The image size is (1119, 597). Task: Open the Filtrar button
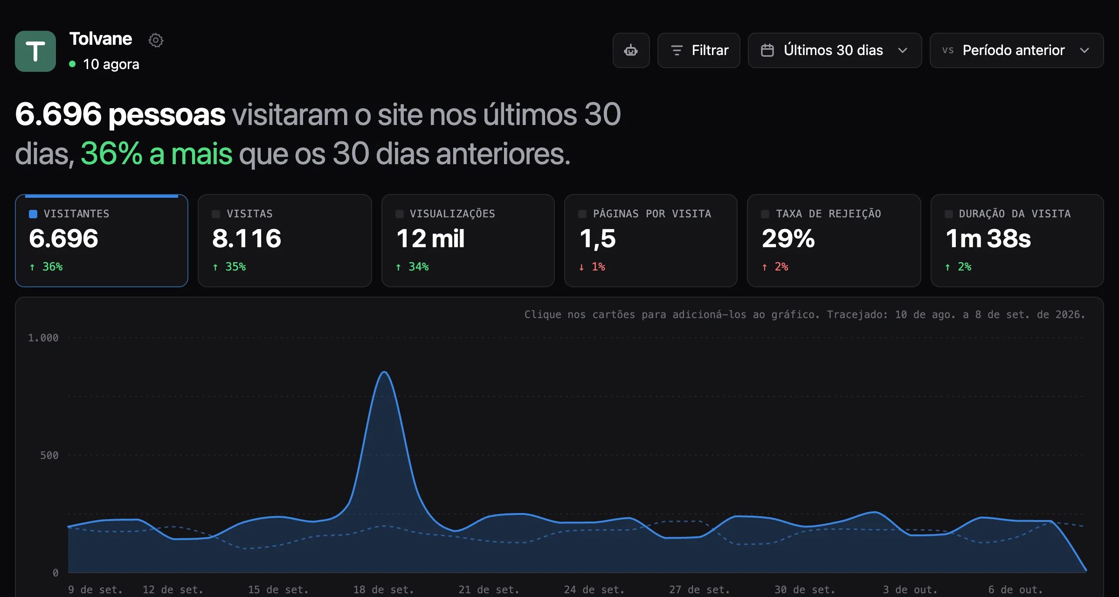tap(698, 50)
